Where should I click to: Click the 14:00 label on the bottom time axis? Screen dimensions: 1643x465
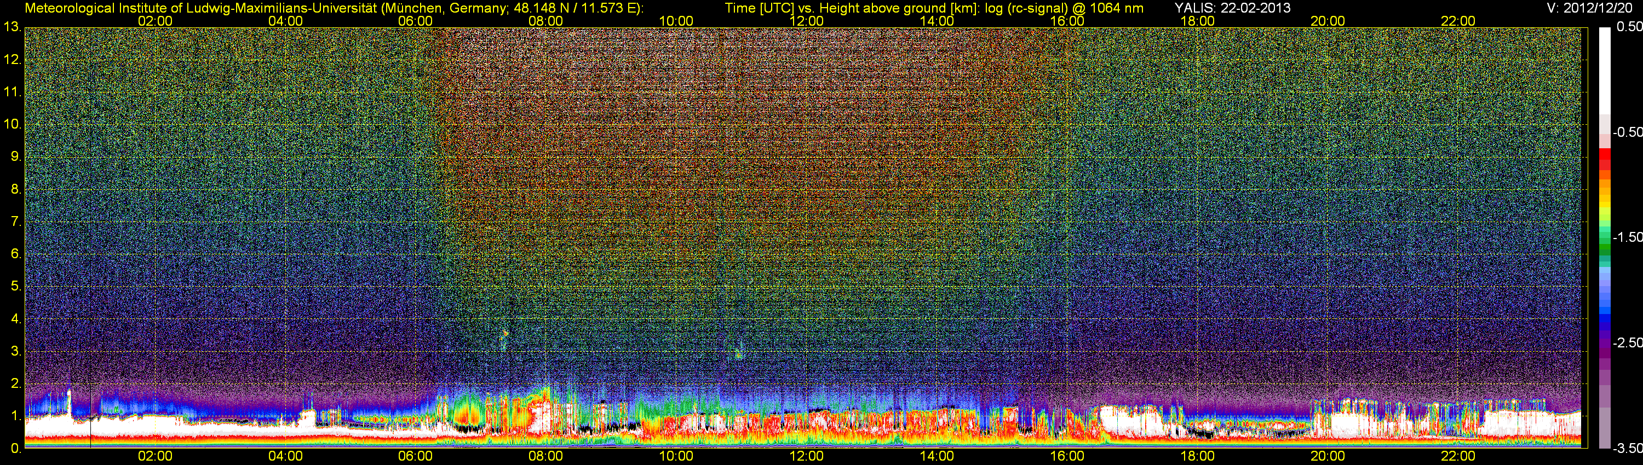(937, 456)
